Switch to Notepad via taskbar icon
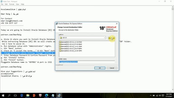Viewport: 174px width, 98px height. (x=53, y=96)
